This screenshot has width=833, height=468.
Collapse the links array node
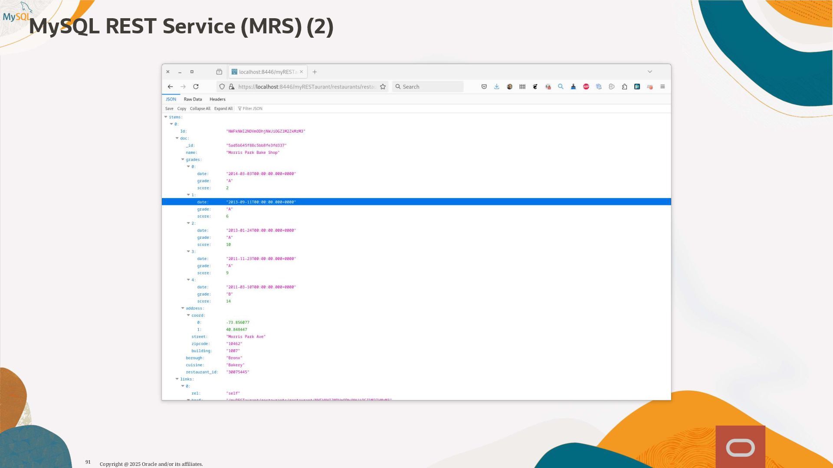[x=177, y=379]
